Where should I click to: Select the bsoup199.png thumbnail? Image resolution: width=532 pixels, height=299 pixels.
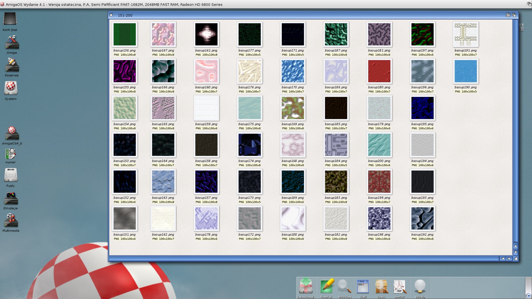(x=379, y=182)
